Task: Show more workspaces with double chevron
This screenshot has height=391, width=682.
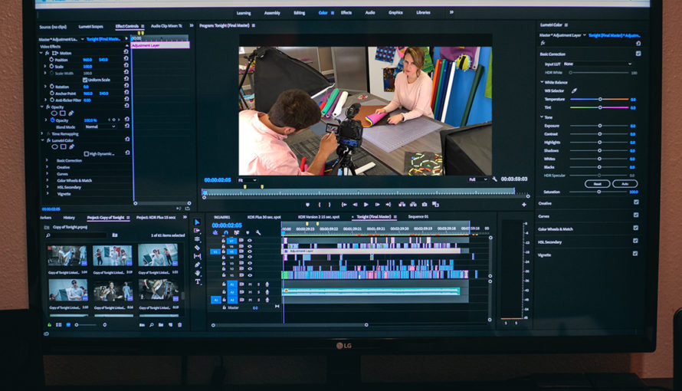Action: 451,12
